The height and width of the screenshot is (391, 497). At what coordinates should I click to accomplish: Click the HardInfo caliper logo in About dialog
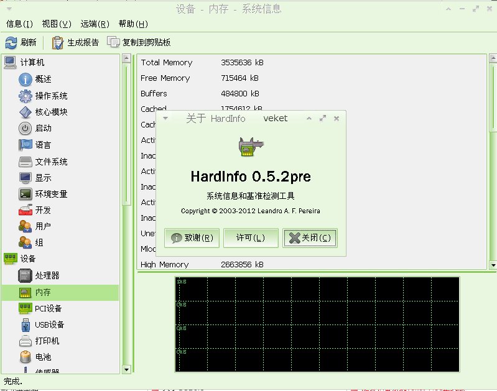(x=251, y=147)
